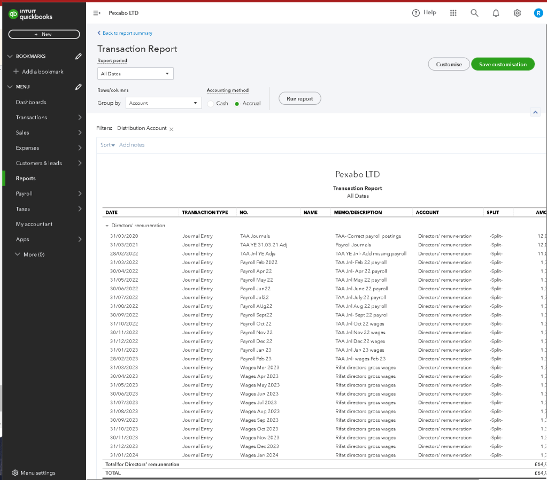Open the Report period All Dates dropdown
The width and height of the screenshot is (547, 480).
click(135, 74)
